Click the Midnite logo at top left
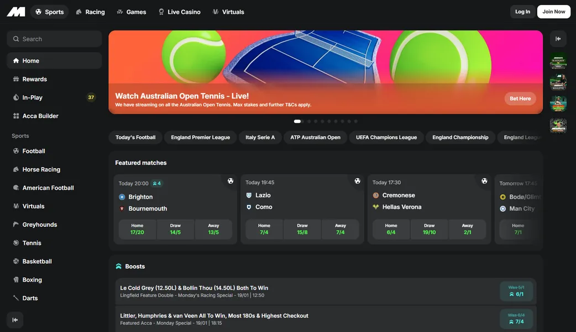Viewport: 576px width, 332px height. [15, 11]
